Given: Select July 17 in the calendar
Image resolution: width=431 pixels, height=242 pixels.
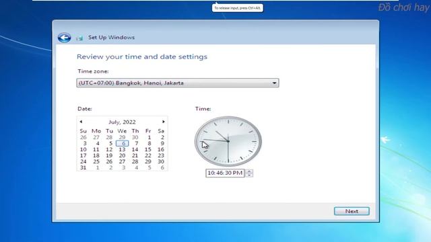Looking at the screenshot, I should (x=83, y=155).
